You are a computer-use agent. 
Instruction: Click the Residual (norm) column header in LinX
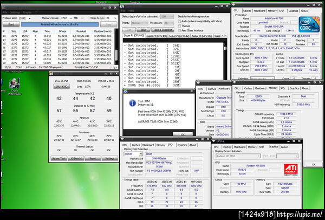tap(102, 31)
